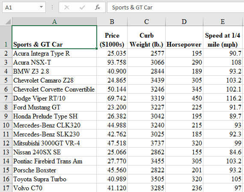The height and width of the screenshot is (192, 244).
Task: Click the speed cell 116.2
Action: (x=223, y=98)
